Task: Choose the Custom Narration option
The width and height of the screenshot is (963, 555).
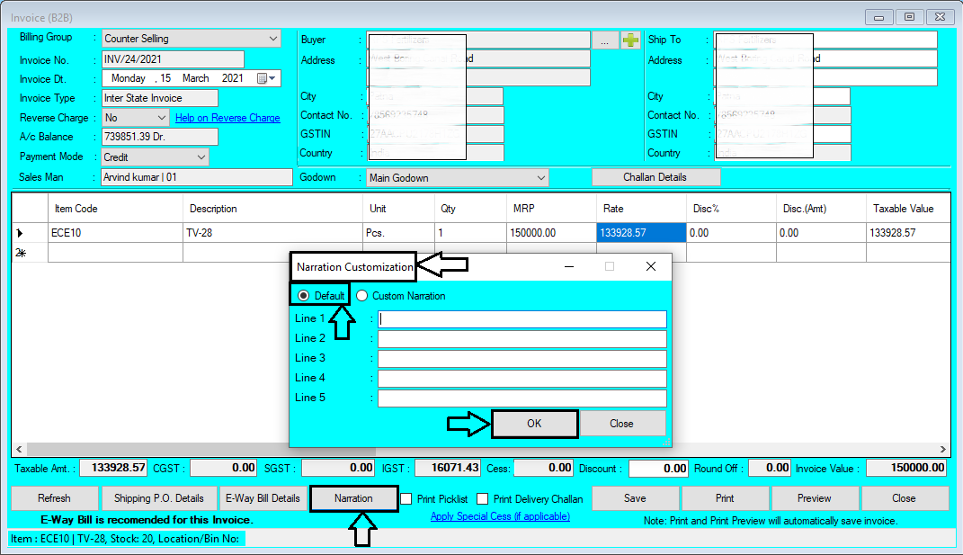Action: point(361,295)
